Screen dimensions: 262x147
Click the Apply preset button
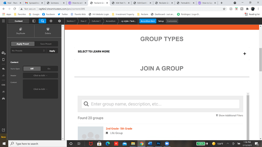(52, 51)
